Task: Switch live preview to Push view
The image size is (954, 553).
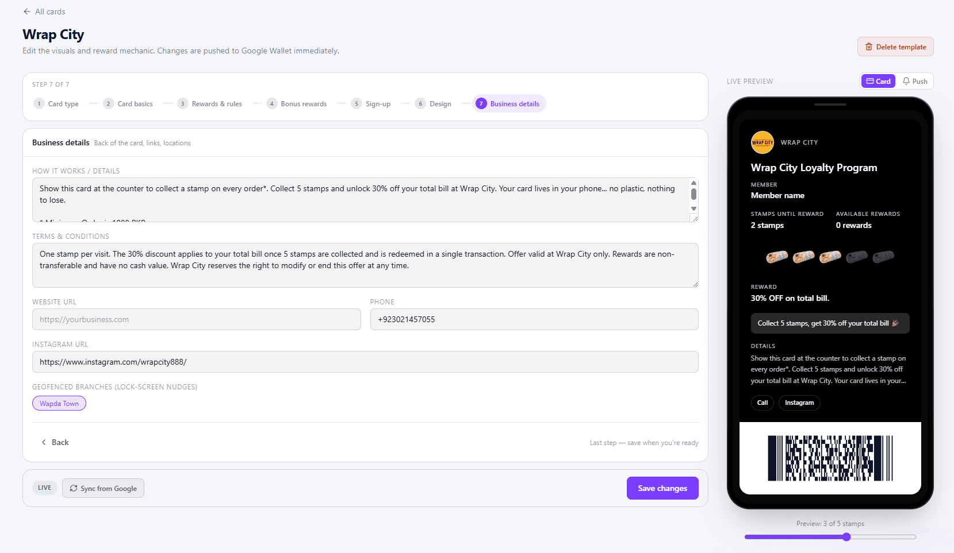Action: pos(915,82)
